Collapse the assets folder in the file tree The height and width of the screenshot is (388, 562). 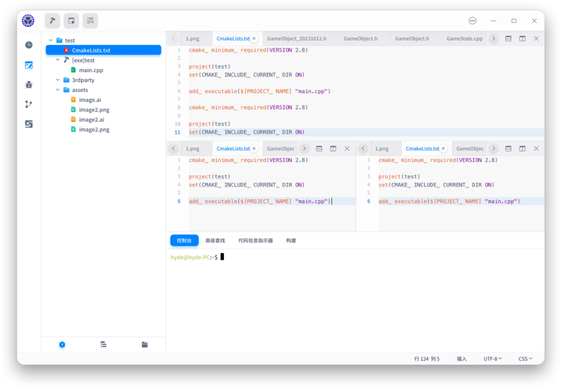click(58, 89)
